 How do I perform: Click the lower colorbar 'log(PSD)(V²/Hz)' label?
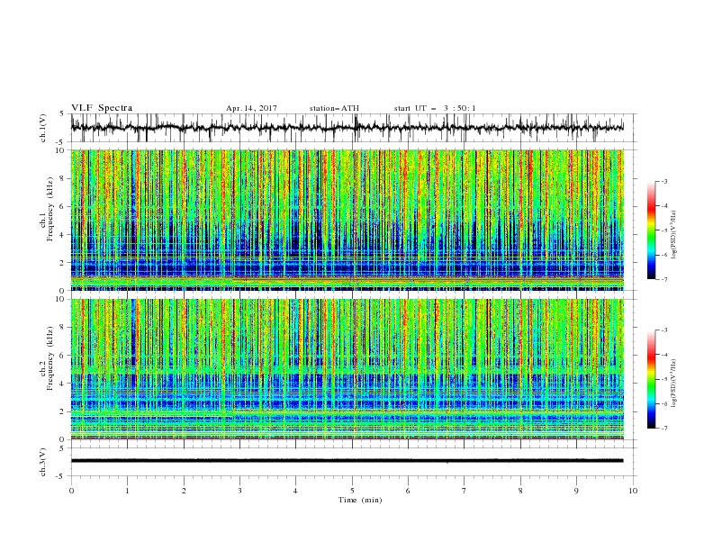[x=674, y=384]
